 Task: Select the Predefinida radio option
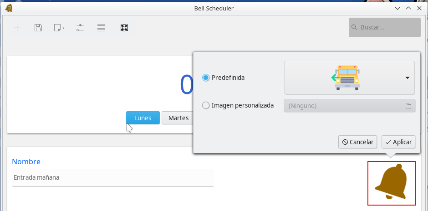(x=206, y=78)
